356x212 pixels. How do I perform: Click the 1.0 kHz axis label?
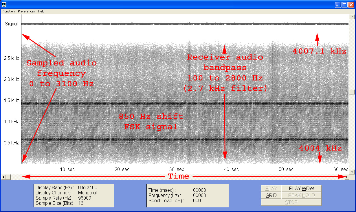point(12,122)
